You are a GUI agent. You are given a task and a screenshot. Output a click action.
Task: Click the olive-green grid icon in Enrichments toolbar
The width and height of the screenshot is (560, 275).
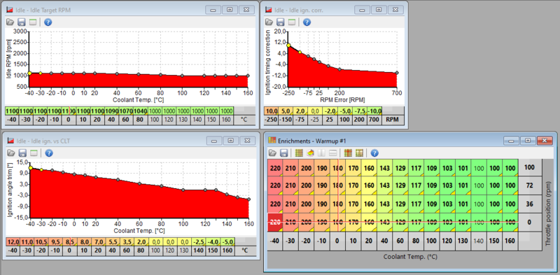tap(359, 153)
